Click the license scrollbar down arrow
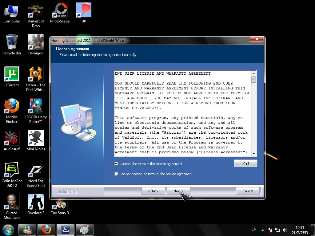Viewport: 315px width, 236px height. 254,154
